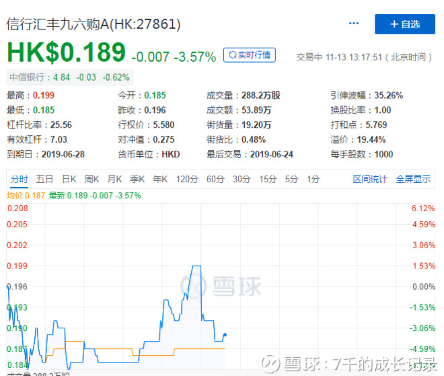The height and width of the screenshot is (376, 444).
Task: Click the 对冲值 value 0.275
Action: 163,140
